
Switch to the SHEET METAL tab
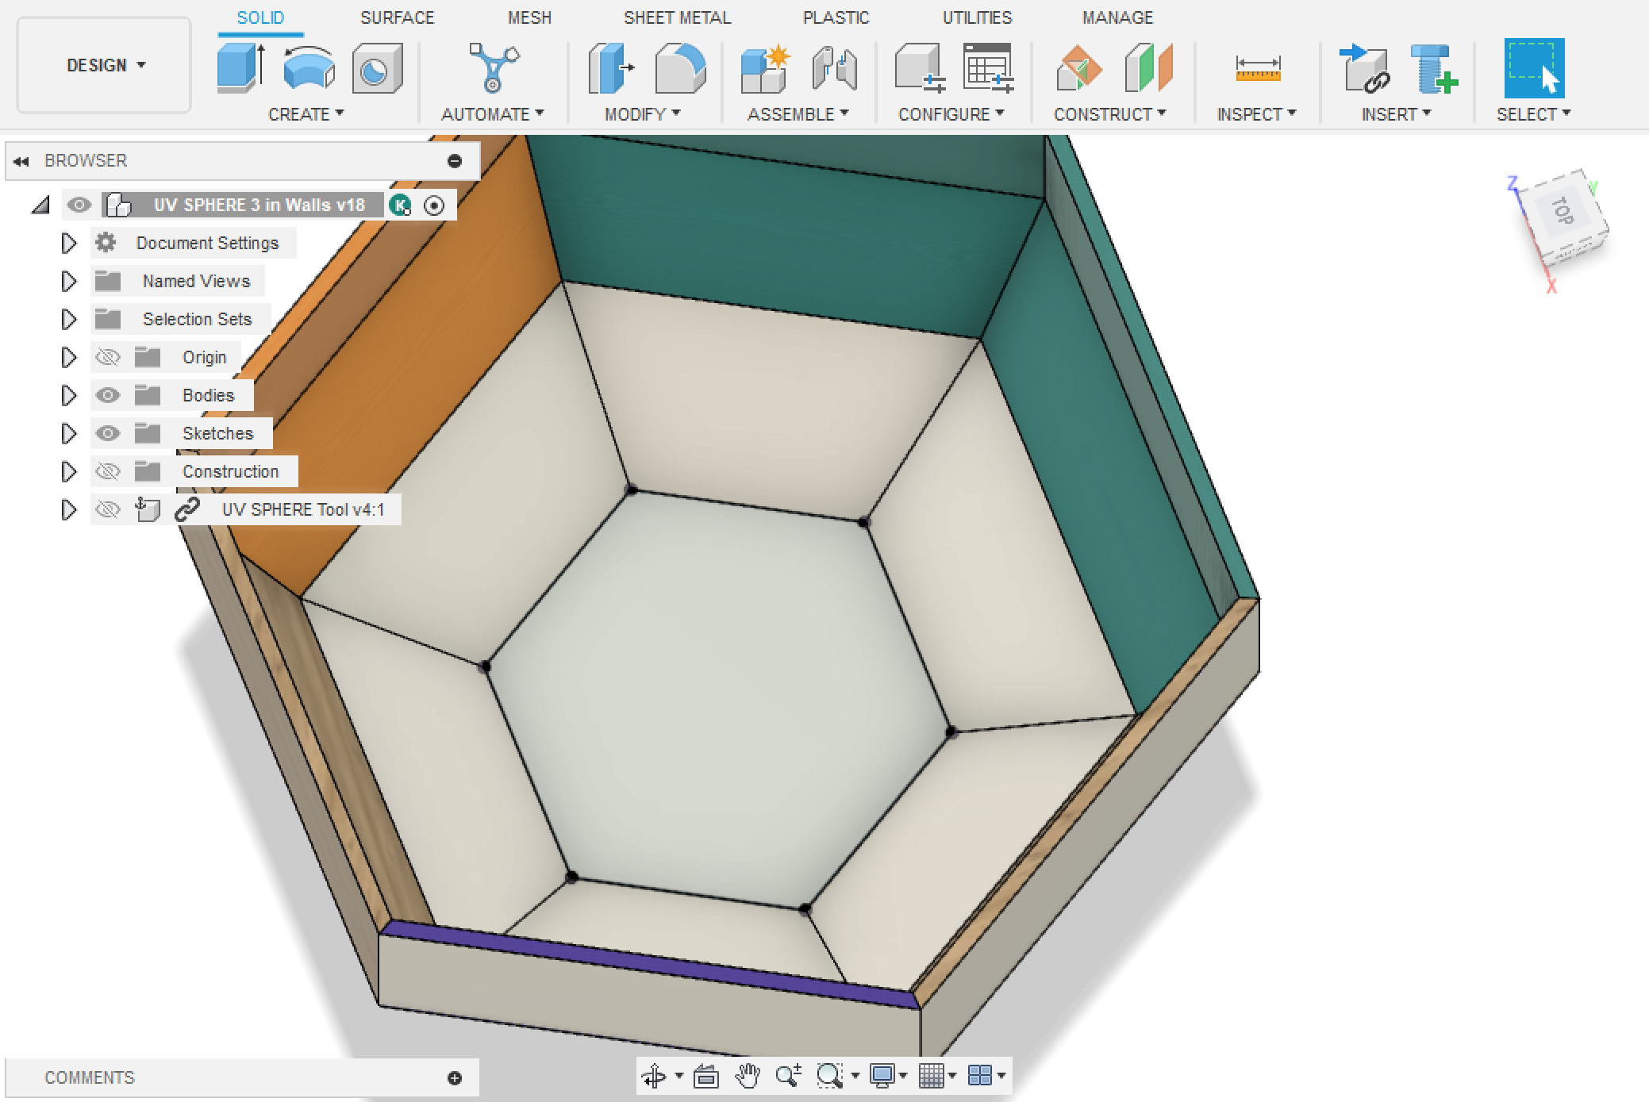click(x=676, y=17)
